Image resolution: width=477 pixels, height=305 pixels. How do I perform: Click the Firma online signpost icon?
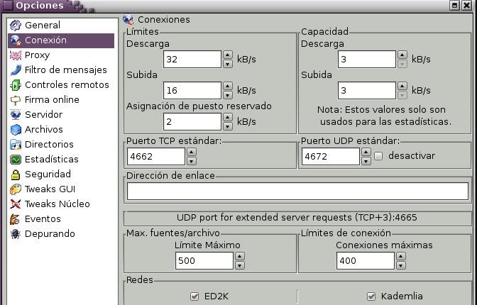point(15,100)
